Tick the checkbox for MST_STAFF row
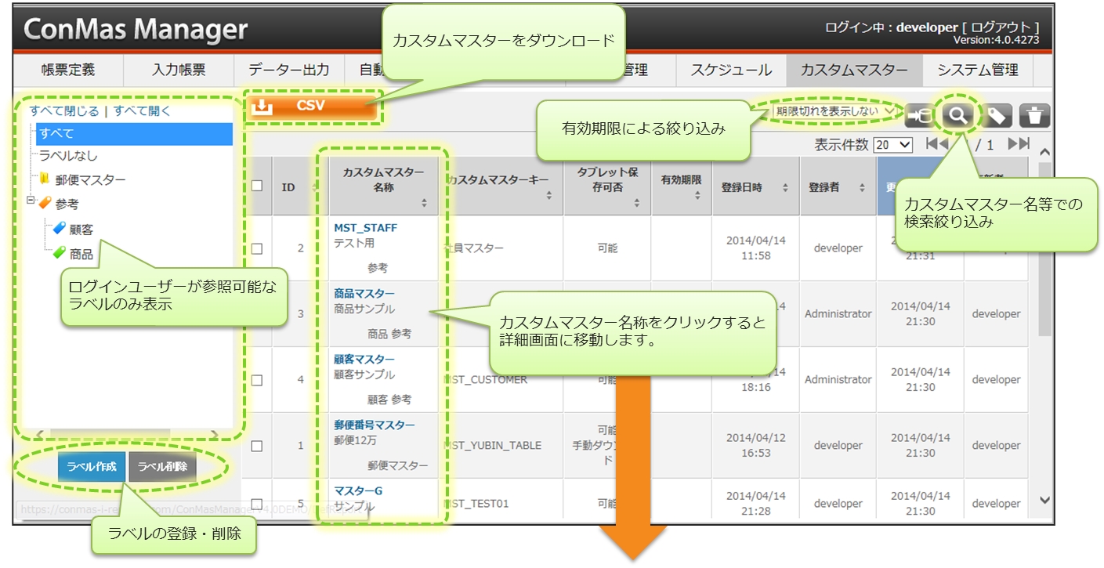This screenshot has height=568, width=1104. (x=257, y=248)
